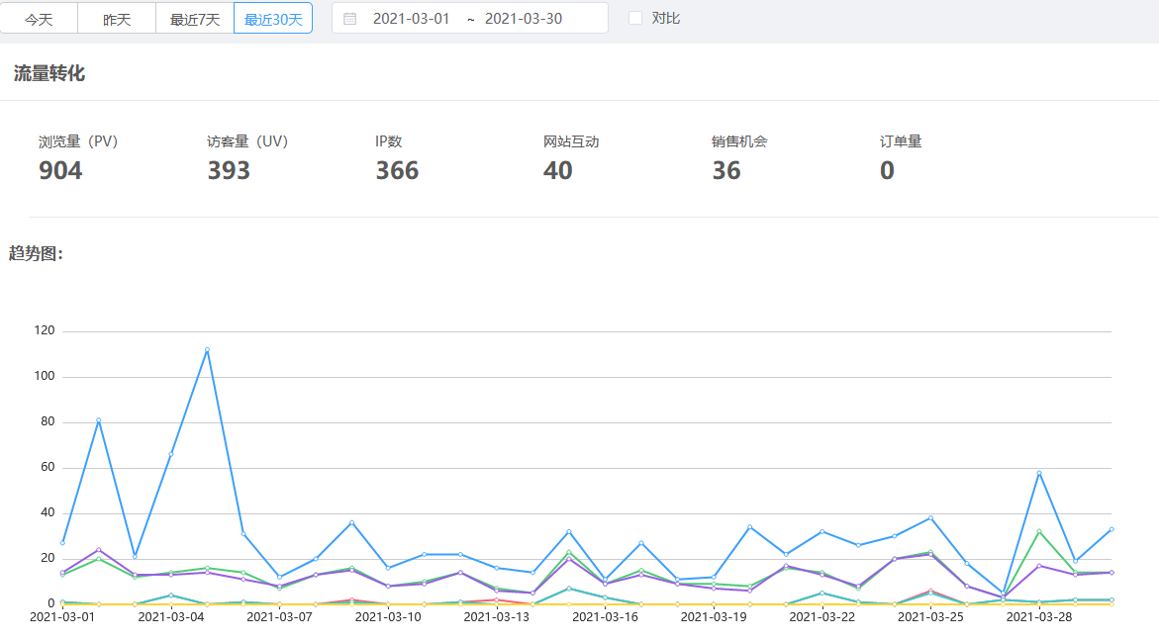Click the start date 2021-03-01 field
This screenshot has width=1159, height=641.
(x=411, y=18)
